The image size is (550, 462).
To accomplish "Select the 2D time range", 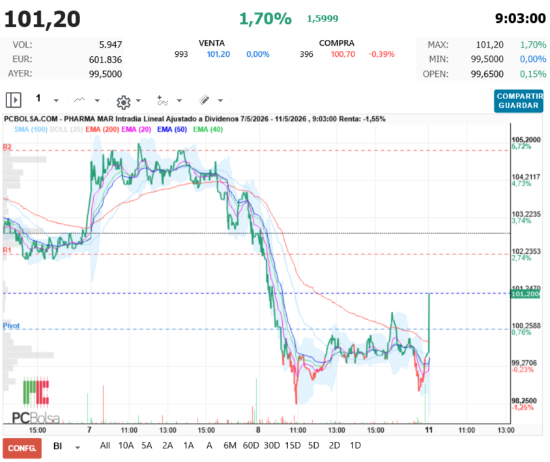I will click(x=334, y=446).
